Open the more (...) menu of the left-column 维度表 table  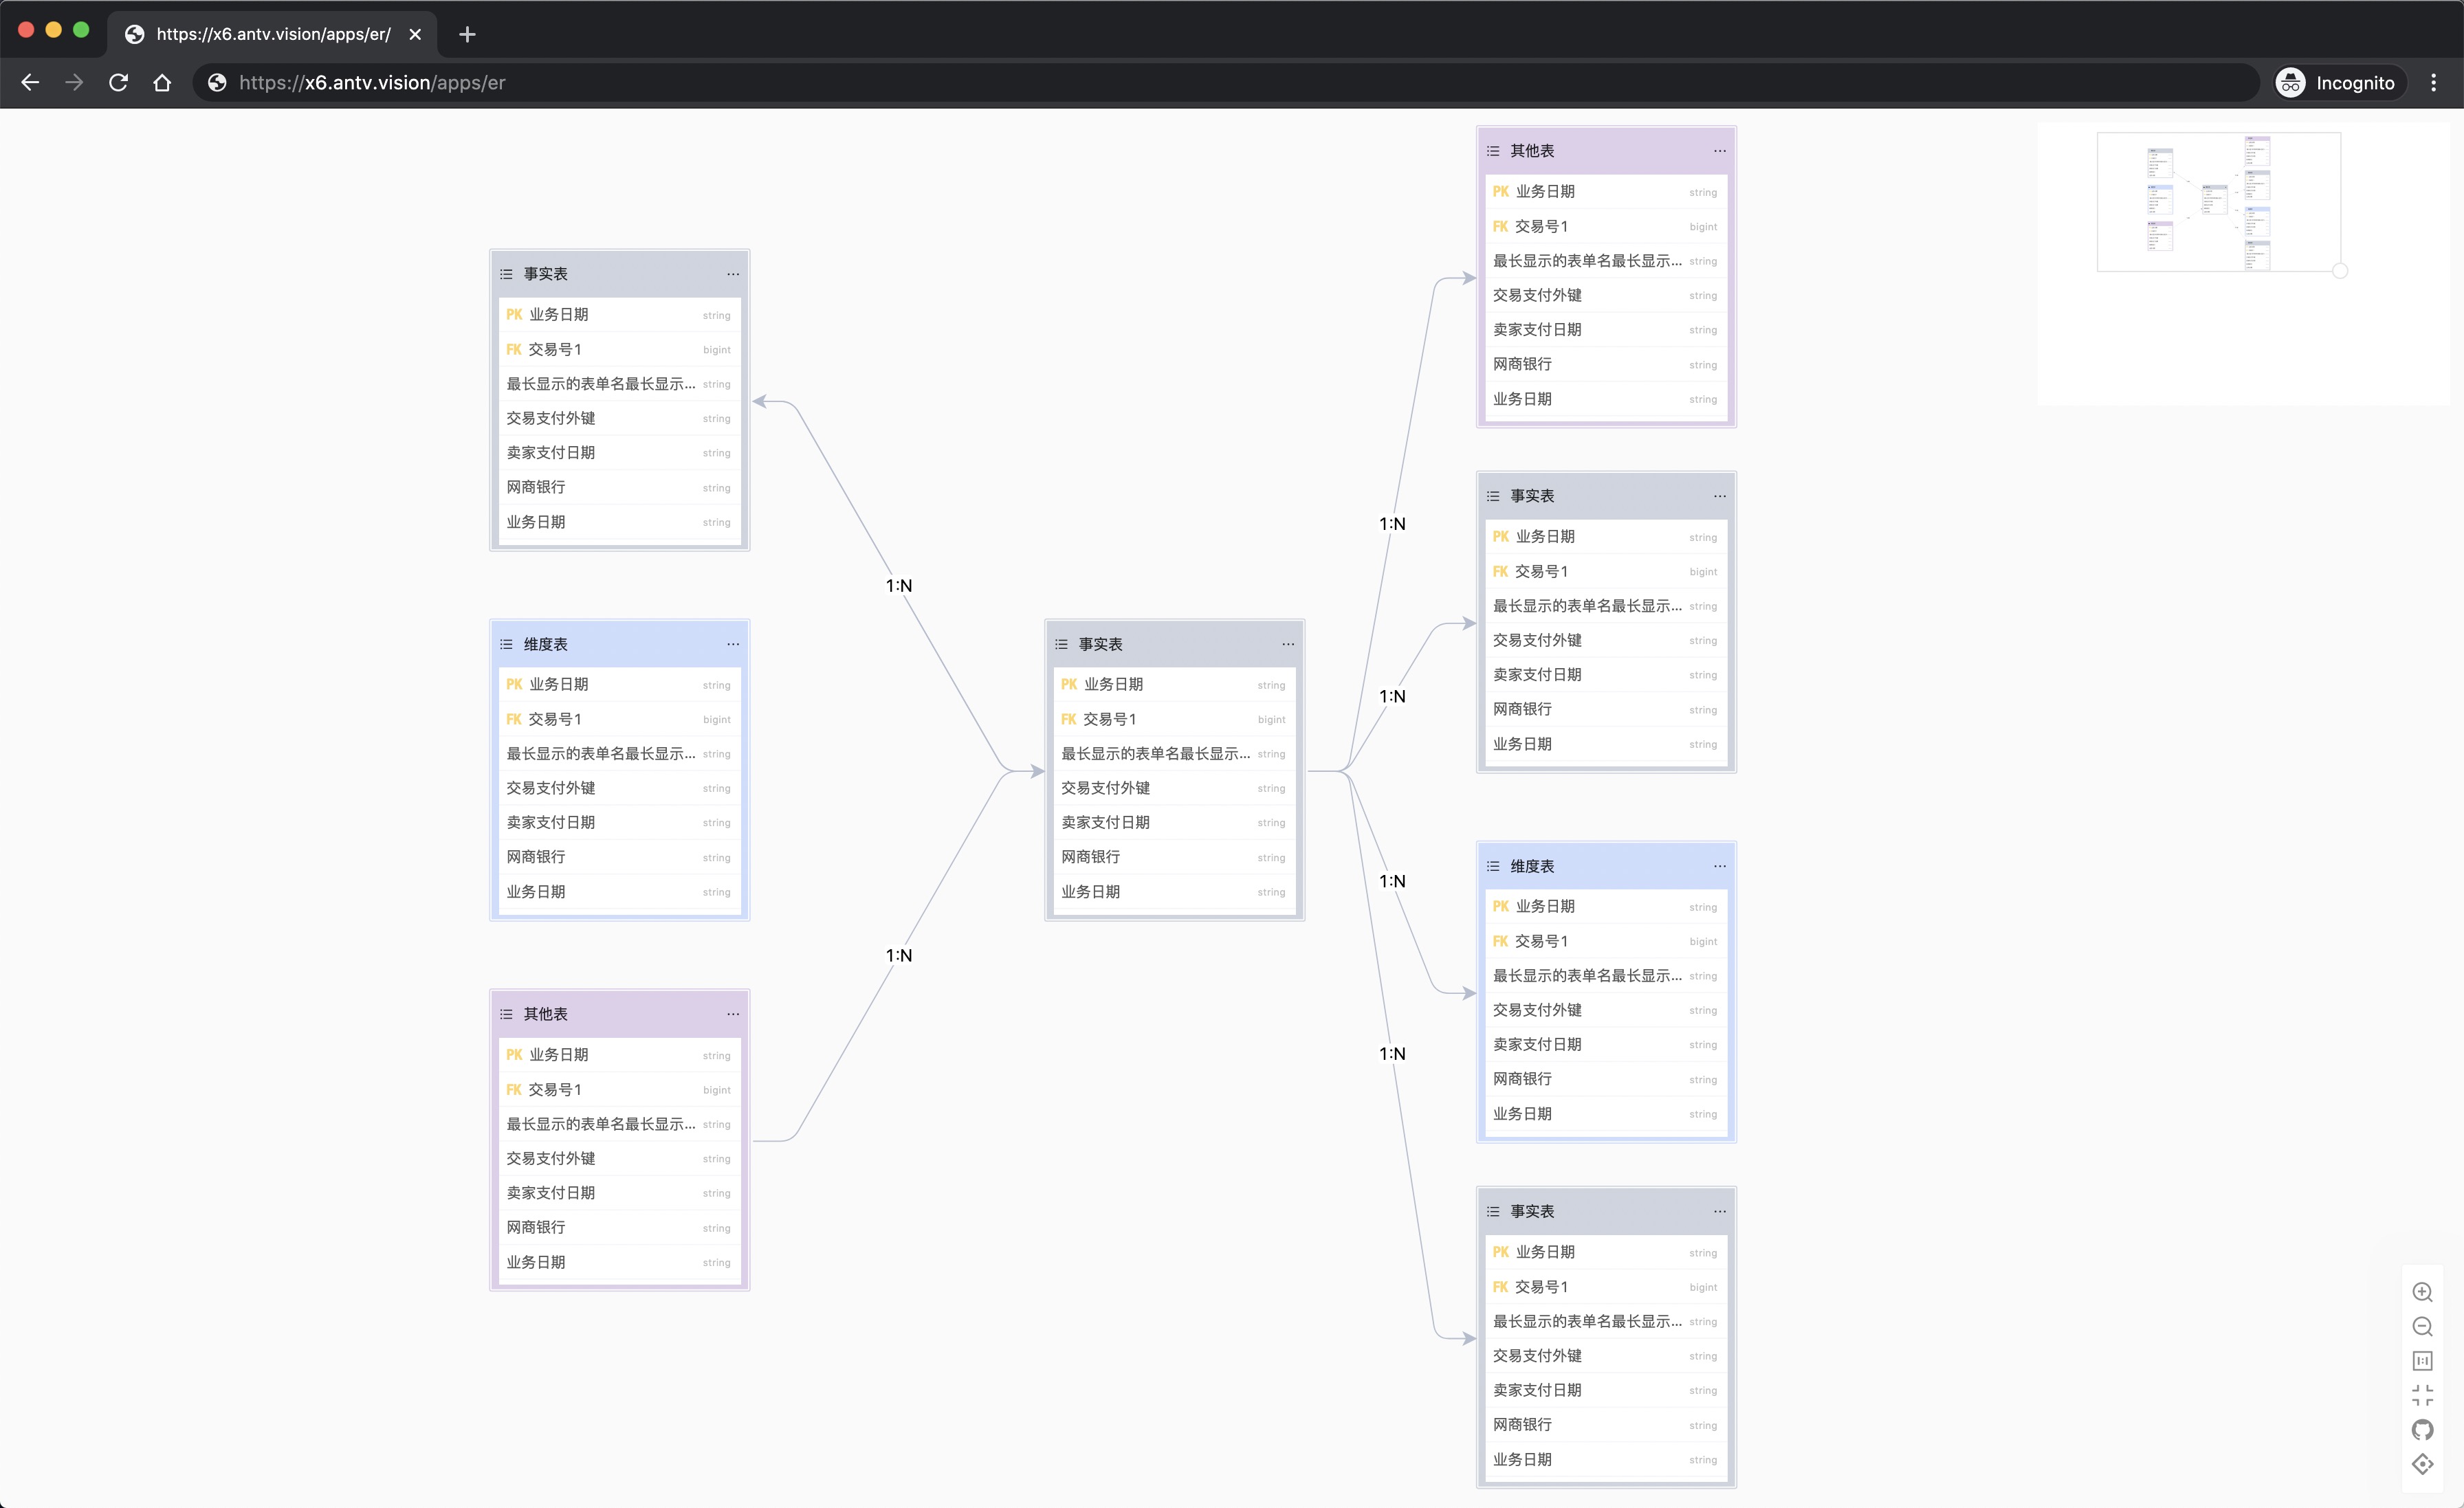tap(733, 644)
